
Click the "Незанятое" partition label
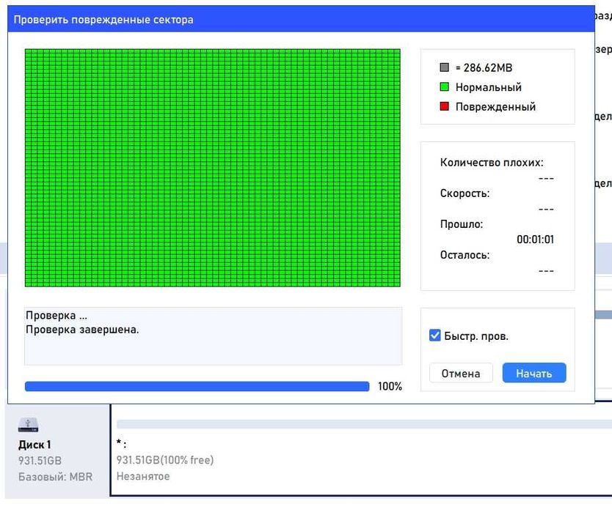[x=143, y=476]
